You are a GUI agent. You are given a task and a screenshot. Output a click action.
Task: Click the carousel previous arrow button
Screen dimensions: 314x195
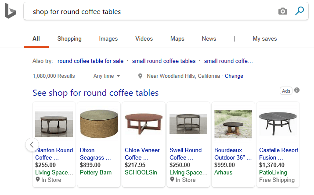(x=32, y=145)
